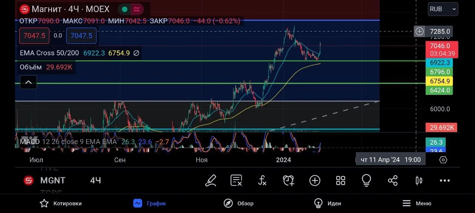475x213 pixels.
Task: Change chart type with the candlestick icon
Action: pyautogui.click(x=419, y=180)
